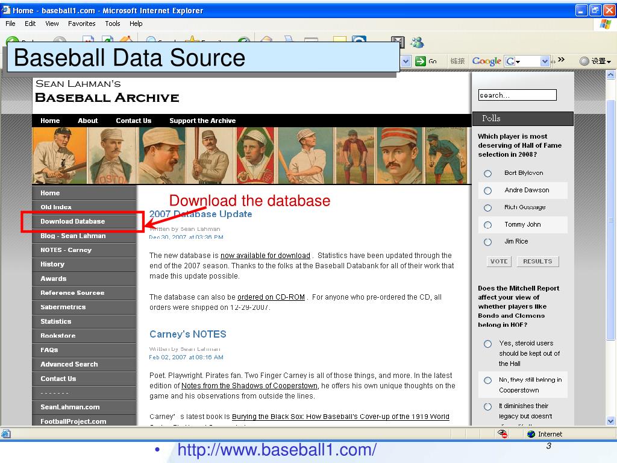Click the vertical scrollbar thumb

pos(610,221)
